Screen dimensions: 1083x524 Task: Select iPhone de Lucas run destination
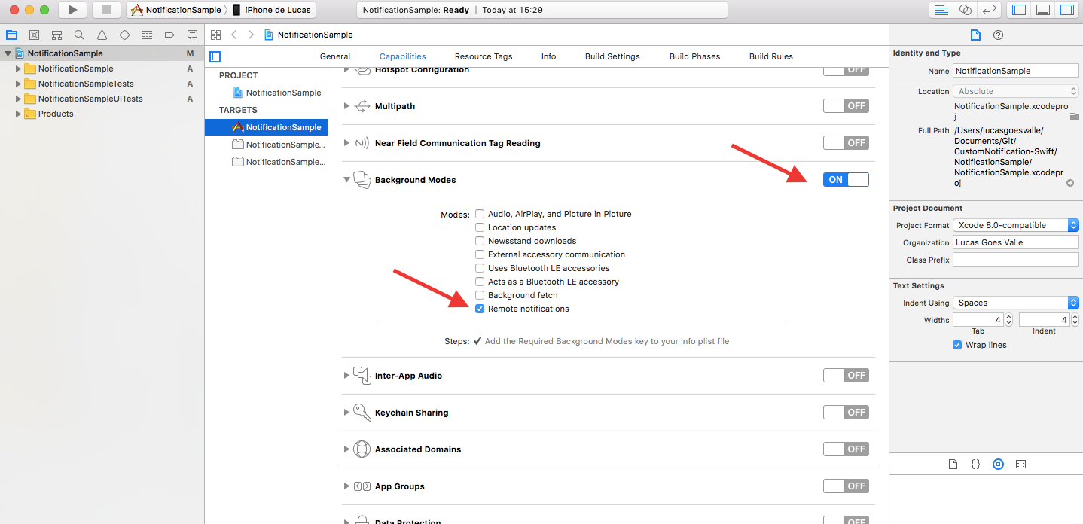271,10
